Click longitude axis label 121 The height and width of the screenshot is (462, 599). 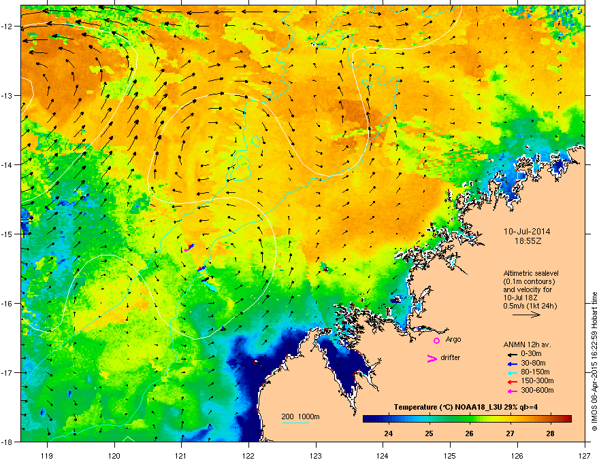(181, 455)
